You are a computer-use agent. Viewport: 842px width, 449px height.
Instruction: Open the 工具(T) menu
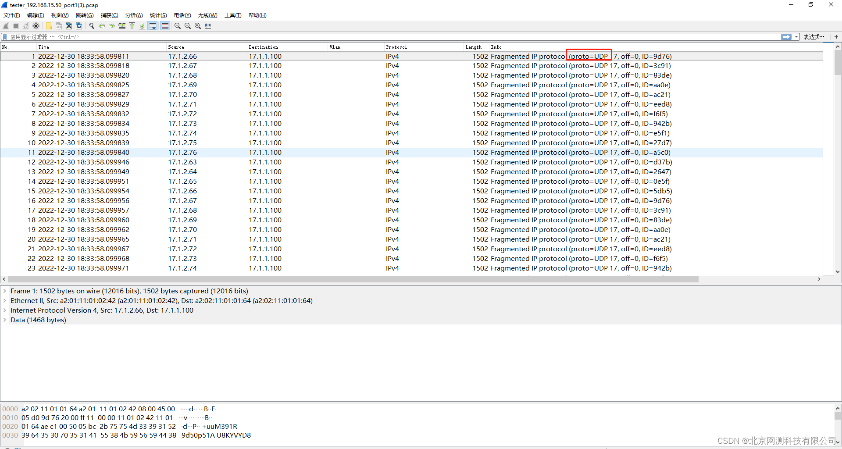[x=233, y=15]
